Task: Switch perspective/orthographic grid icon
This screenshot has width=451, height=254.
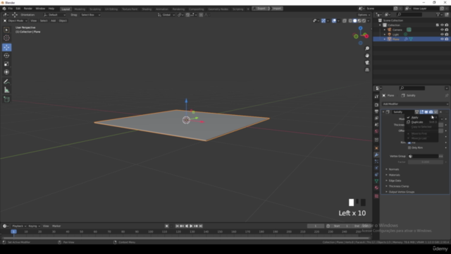Action: [367, 70]
